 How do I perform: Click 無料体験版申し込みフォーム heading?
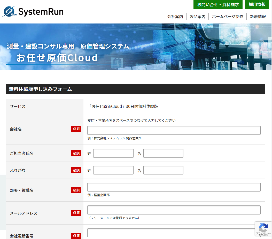[40, 89]
